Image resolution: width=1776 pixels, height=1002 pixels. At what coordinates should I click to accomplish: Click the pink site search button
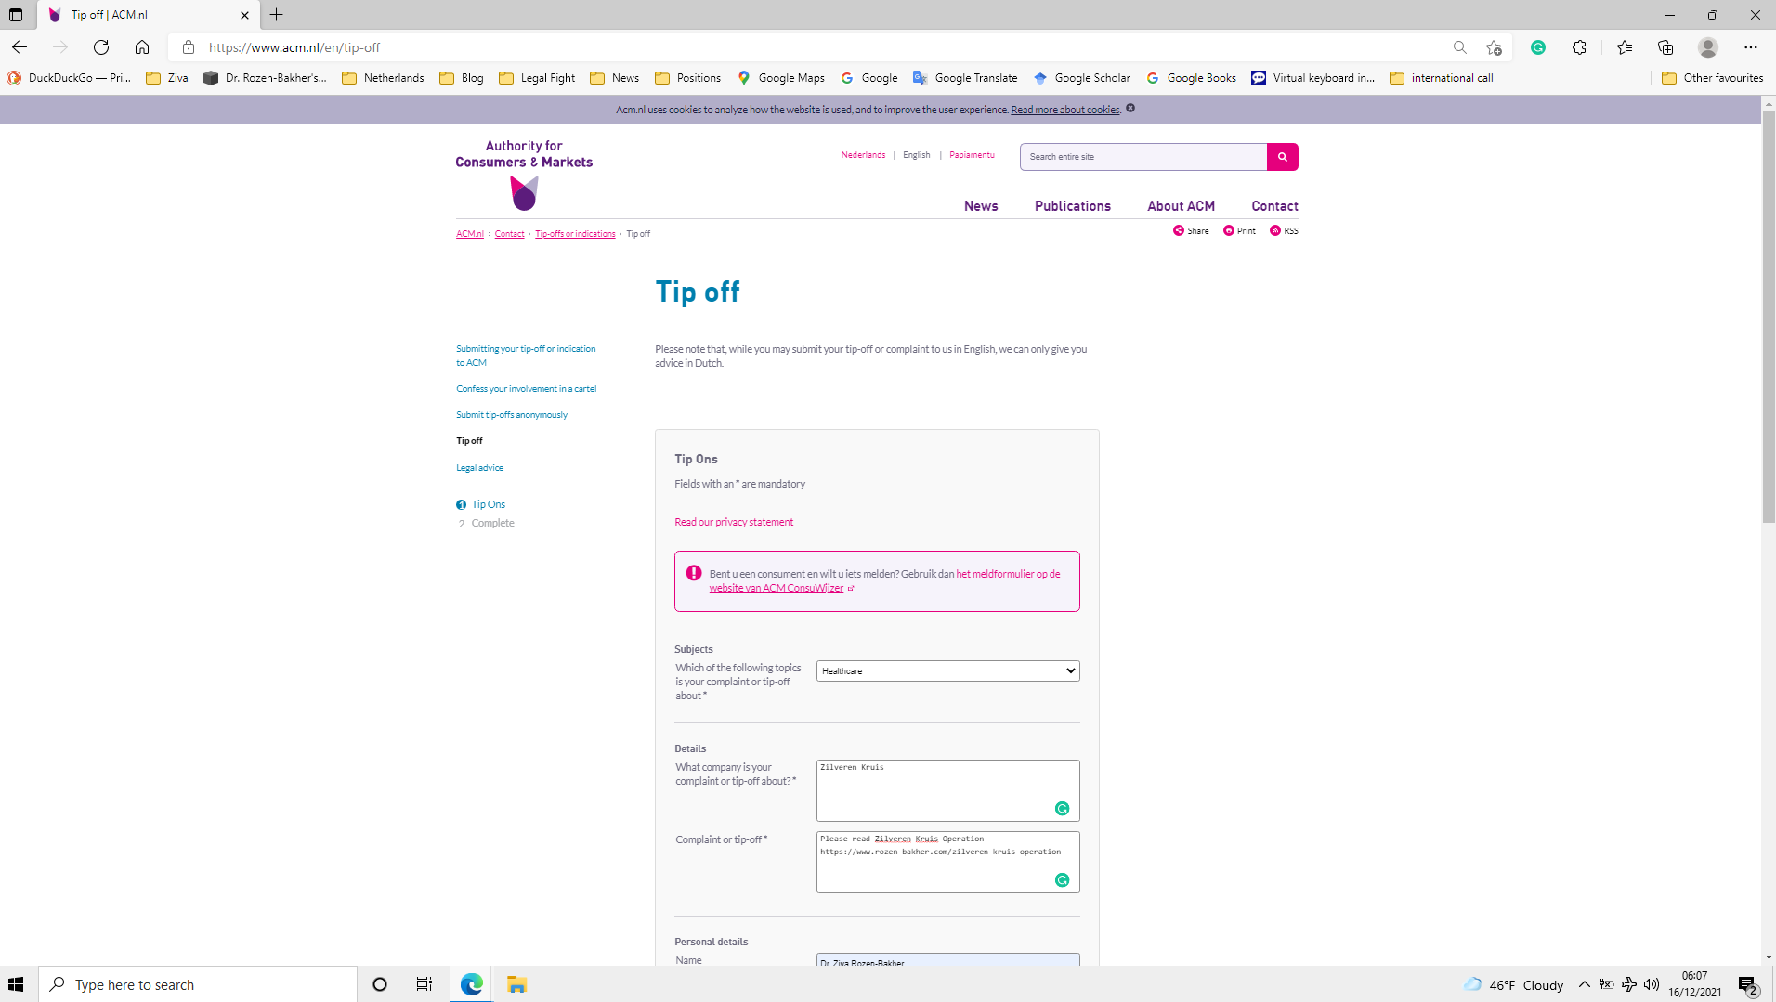[1283, 157]
